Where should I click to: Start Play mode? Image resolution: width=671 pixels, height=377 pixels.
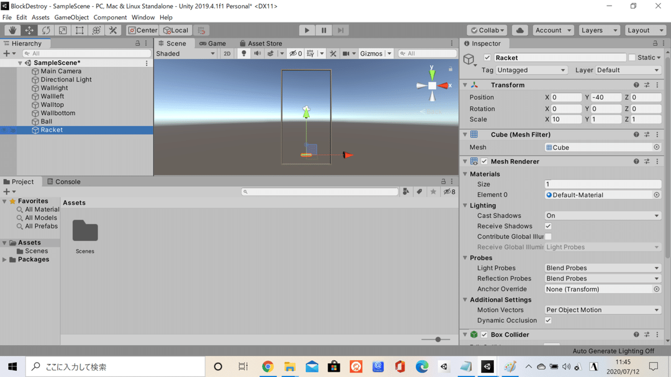(x=306, y=30)
